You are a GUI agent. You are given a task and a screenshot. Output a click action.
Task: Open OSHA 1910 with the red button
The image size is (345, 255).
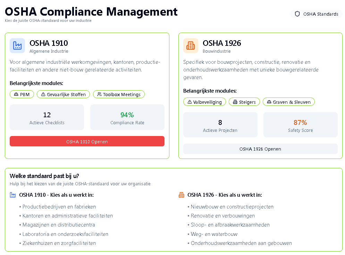click(x=87, y=142)
